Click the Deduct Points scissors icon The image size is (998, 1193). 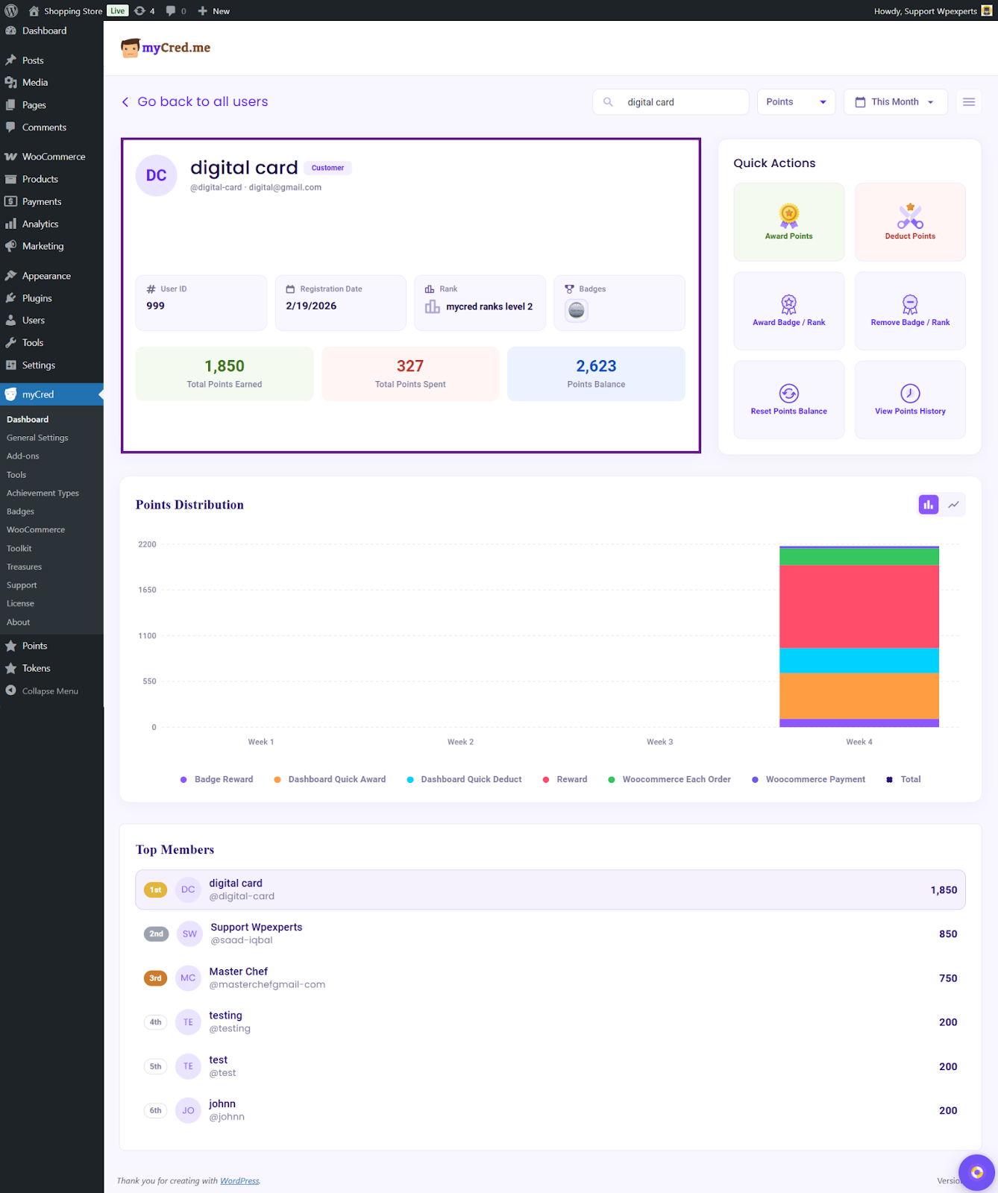point(910,215)
